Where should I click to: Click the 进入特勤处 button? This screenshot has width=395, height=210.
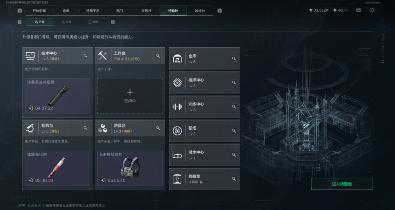tap(342, 184)
